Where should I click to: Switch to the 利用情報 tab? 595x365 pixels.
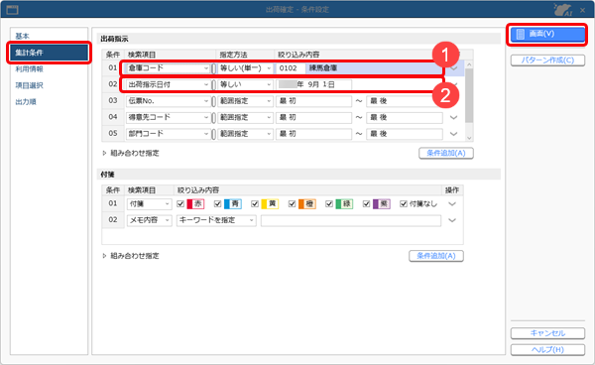(29, 69)
